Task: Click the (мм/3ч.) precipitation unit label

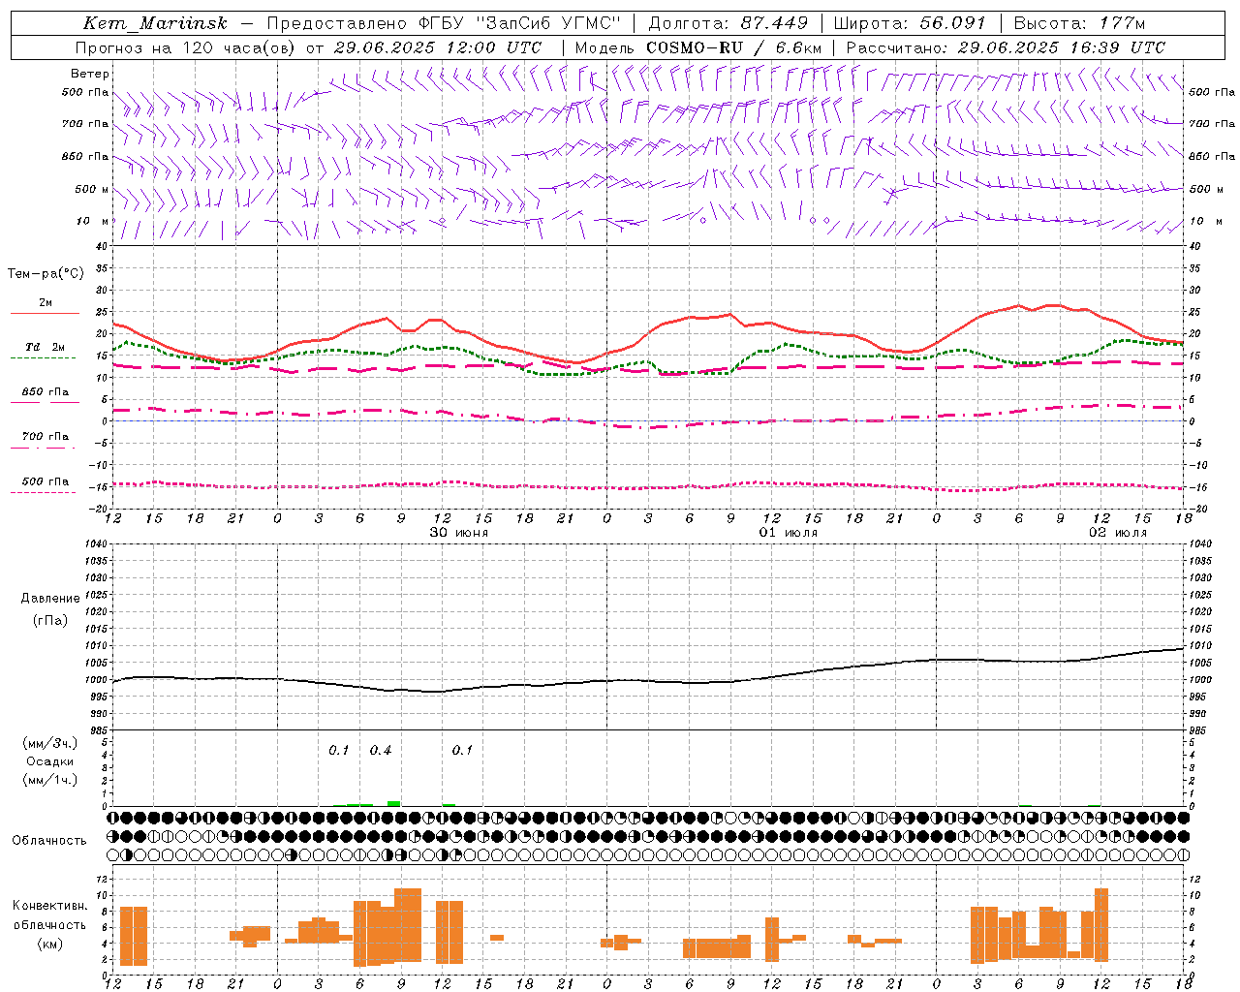Action: click(x=49, y=743)
